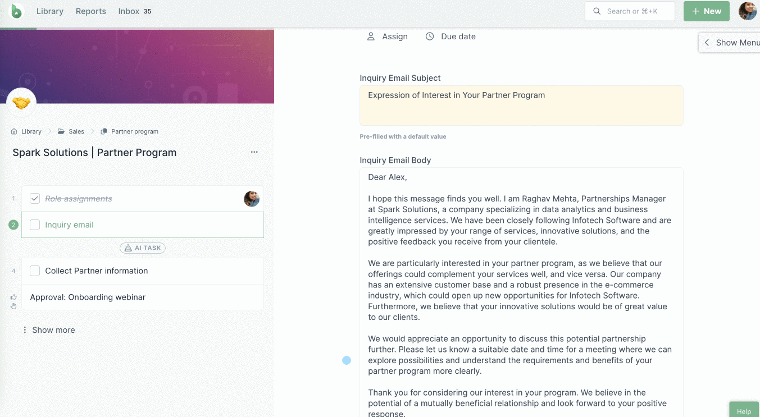
Task: Open the Inbox with 35 items
Action: 135,11
